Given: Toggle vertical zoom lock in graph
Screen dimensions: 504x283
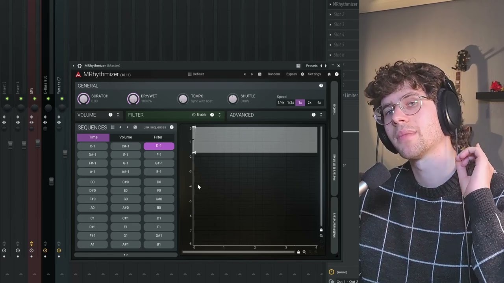Looking at the screenshot, I should pyautogui.click(x=321, y=230).
